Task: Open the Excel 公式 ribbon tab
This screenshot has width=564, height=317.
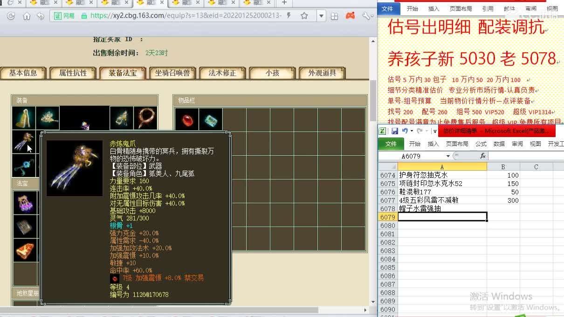Action: 481,144
